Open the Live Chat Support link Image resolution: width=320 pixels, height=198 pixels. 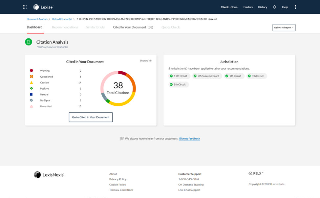coord(189,190)
